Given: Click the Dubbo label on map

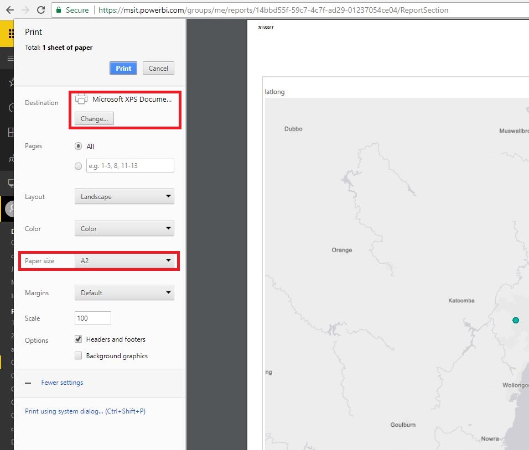Looking at the screenshot, I should 293,129.
